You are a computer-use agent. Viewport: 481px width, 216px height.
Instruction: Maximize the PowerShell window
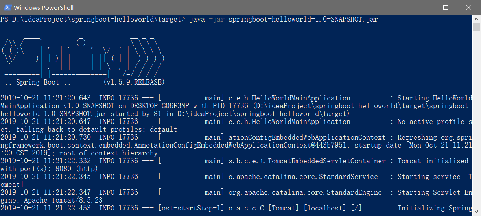point(445,7)
